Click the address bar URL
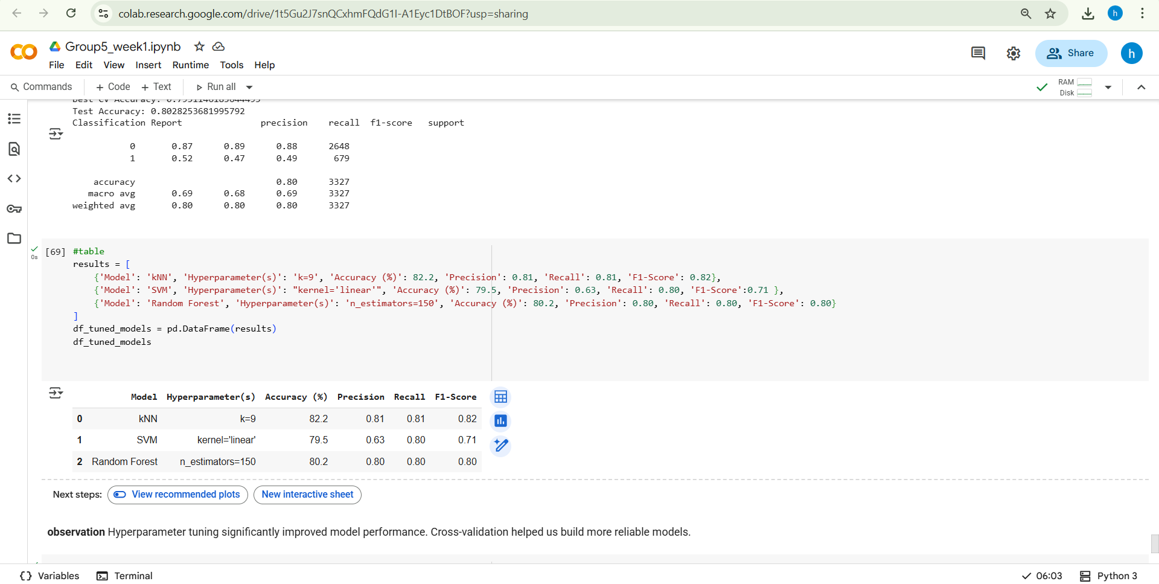Image resolution: width=1159 pixels, height=584 pixels. click(x=323, y=13)
